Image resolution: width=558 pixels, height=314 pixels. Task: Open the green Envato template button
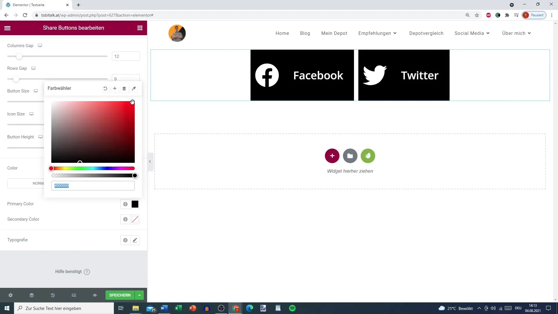[x=368, y=156]
